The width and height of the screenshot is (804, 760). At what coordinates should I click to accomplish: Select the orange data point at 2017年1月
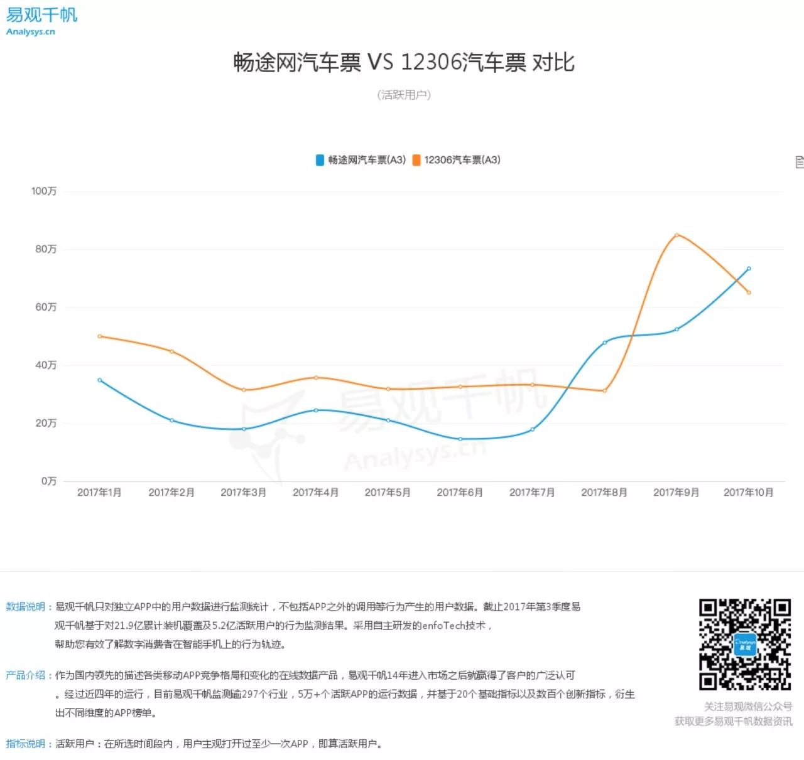click(99, 336)
